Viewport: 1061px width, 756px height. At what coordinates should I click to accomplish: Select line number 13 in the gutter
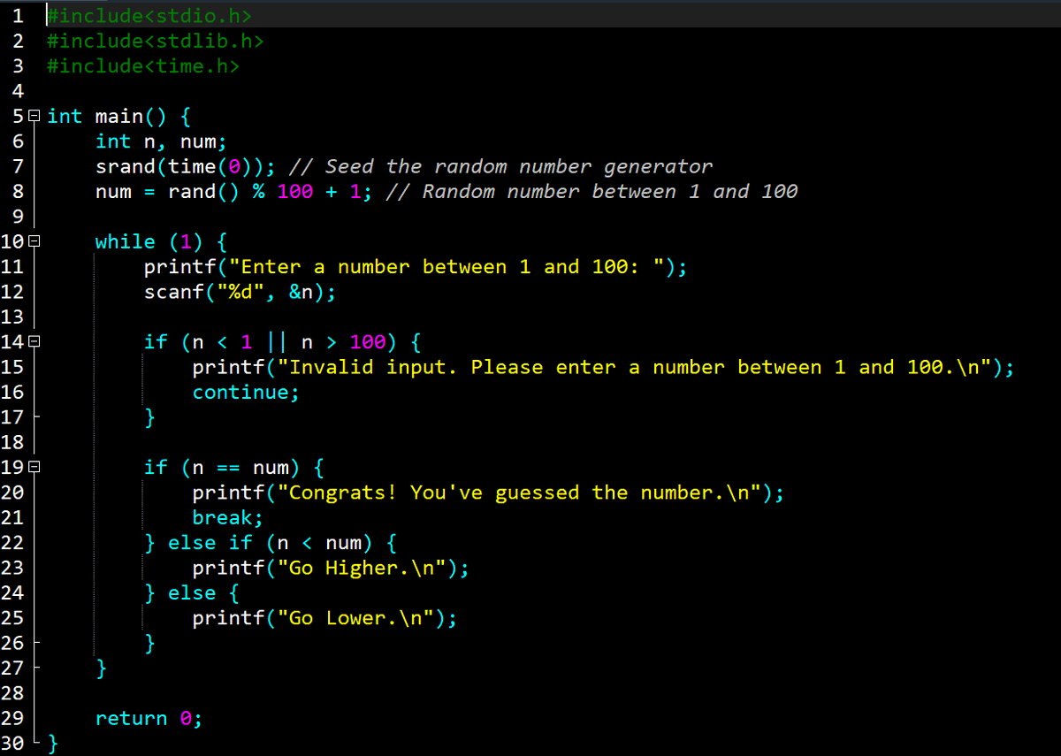12,317
